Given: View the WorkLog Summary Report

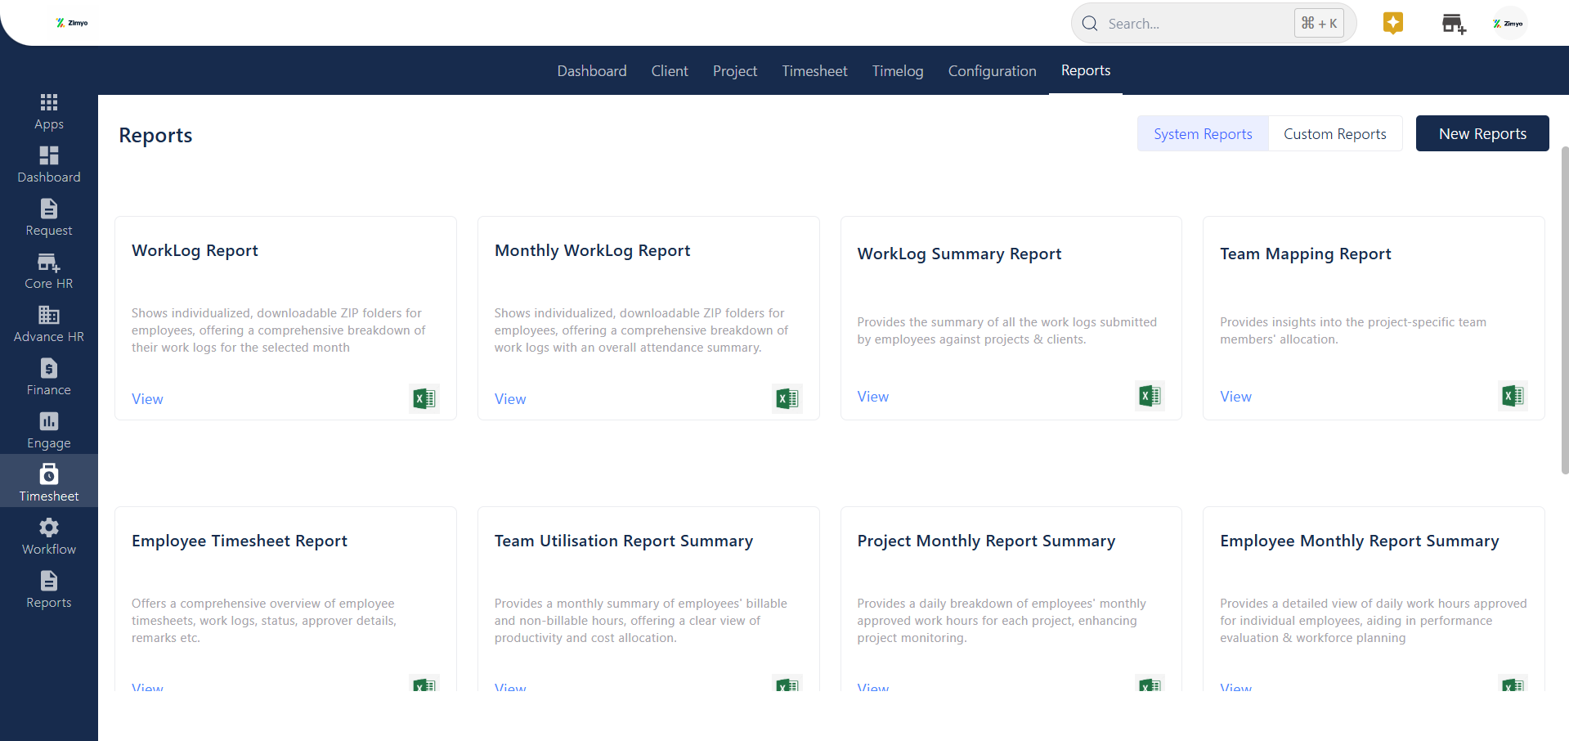Looking at the screenshot, I should click(873, 397).
